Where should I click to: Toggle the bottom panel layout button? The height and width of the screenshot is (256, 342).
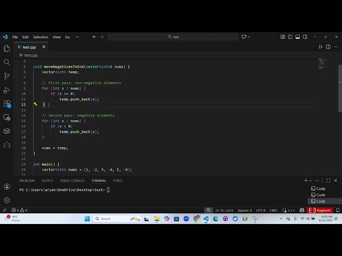coord(298,37)
